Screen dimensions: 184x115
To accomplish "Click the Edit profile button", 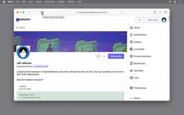I will [116, 56].
